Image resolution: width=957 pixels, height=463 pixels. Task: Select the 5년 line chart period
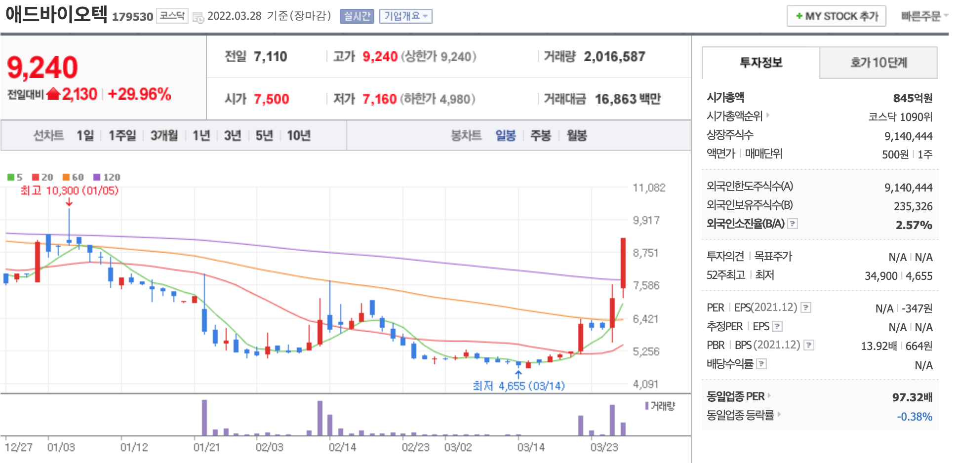point(264,135)
